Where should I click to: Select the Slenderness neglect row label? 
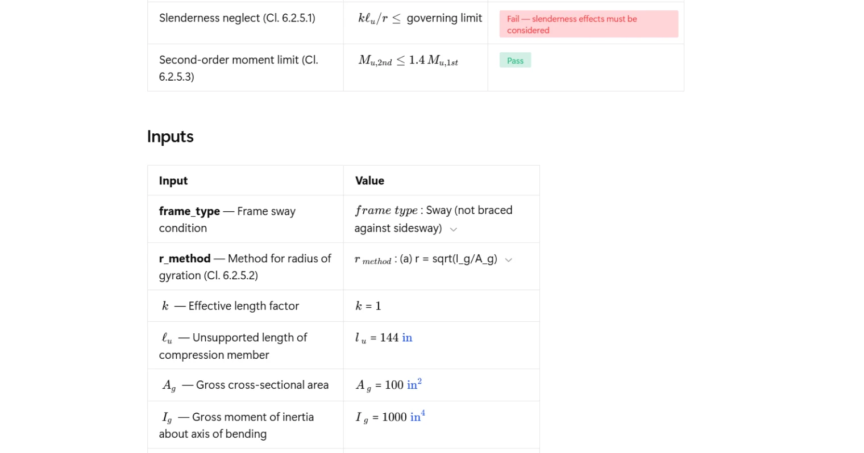coord(237,18)
